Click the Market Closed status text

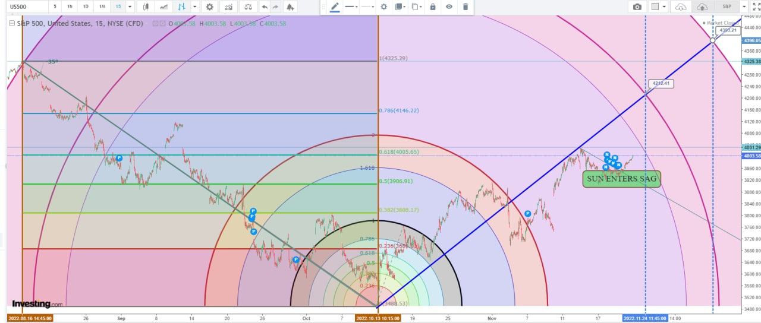[x=721, y=23]
